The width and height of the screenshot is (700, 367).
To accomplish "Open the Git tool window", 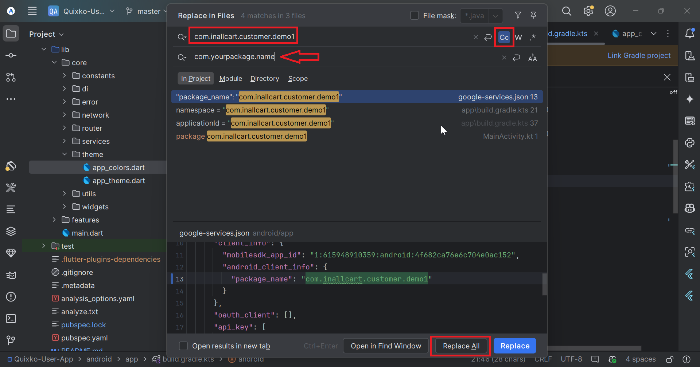I will [11, 340].
